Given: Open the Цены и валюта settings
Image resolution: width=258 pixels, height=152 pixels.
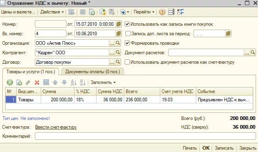Looking at the screenshot, I should [18, 12].
